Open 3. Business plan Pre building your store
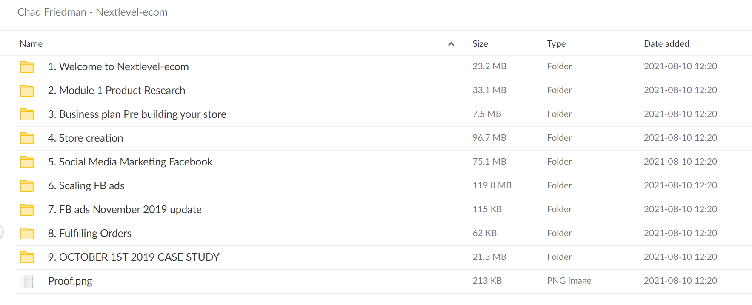752x305 pixels. pyautogui.click(x=137, y=114)
